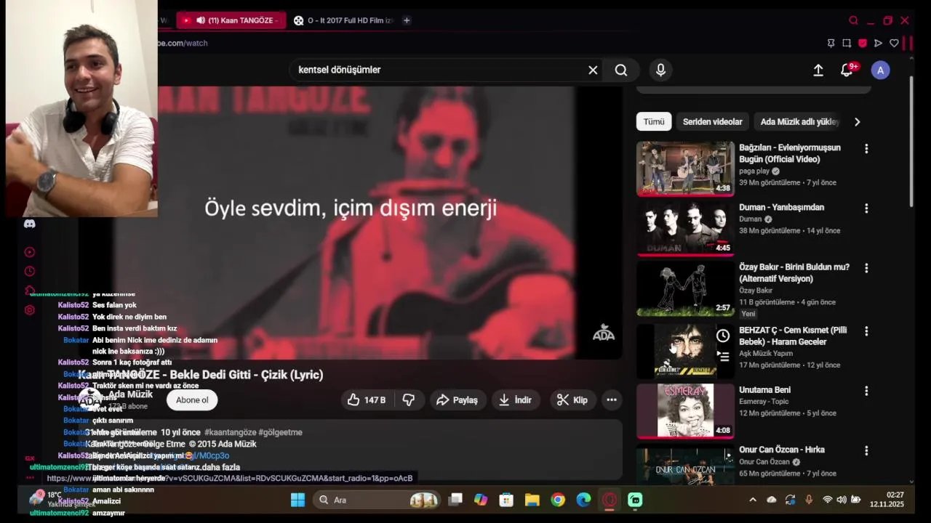This screenshot has width=931, height=523.
Task: Start voice search with the microphone icon
Action: [660, 70]
